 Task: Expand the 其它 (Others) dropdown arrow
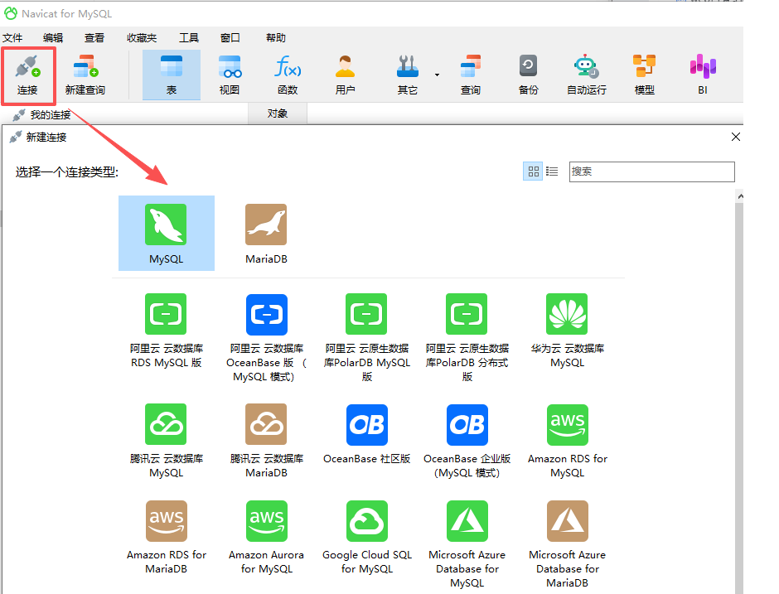(437, 75)
